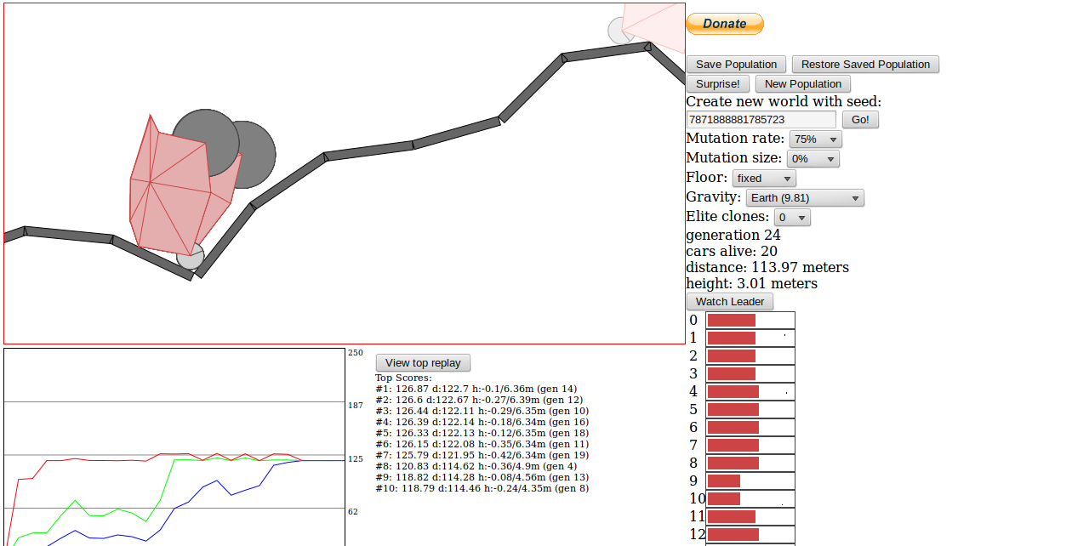The width and height of the screenshot is (1072, 546).
Task: Start a New Population
Action: [x=803, y=84]
